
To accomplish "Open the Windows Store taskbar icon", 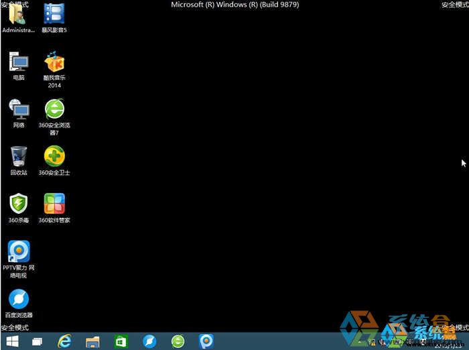I will 121,341.
